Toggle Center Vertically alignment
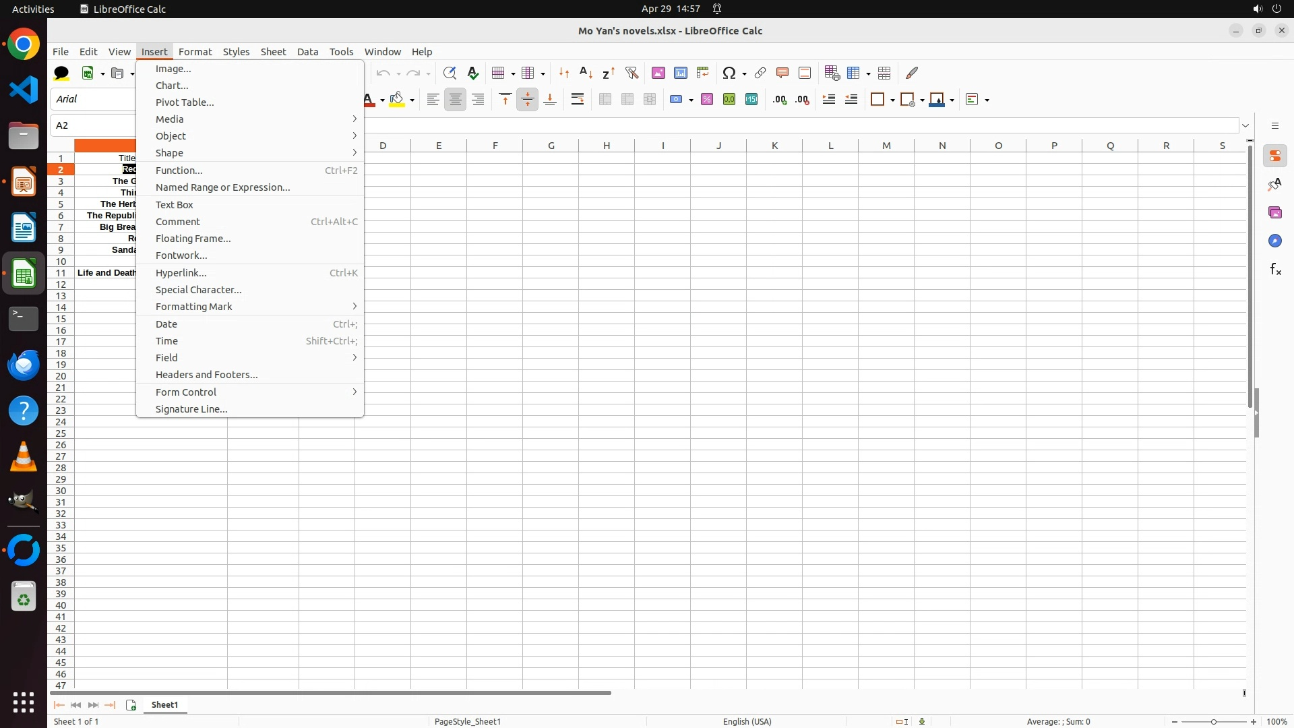The height and width of the screenshot is (728, 1294). [x=528, y=100]
